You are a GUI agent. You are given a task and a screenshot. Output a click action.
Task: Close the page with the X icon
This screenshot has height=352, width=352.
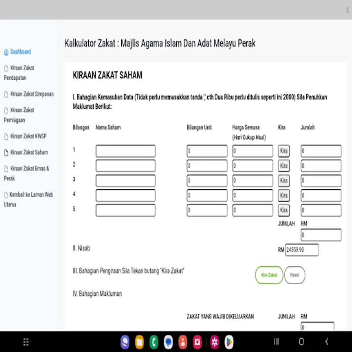348,10
